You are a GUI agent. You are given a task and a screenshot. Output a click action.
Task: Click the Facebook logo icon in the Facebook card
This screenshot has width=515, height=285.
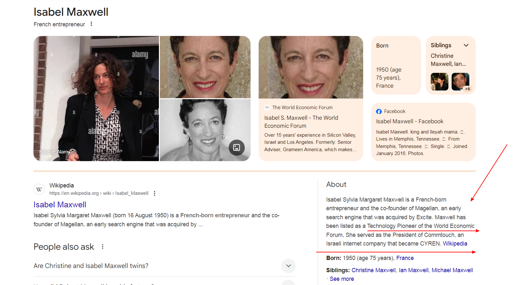tap(379, 111)
